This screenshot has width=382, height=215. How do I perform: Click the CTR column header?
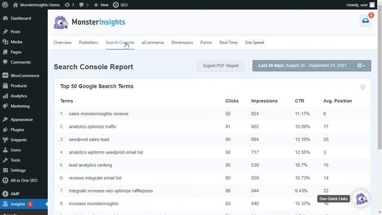[x=300, y=101]
